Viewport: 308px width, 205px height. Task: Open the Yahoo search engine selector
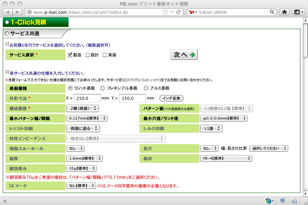(x=192, y=12)
